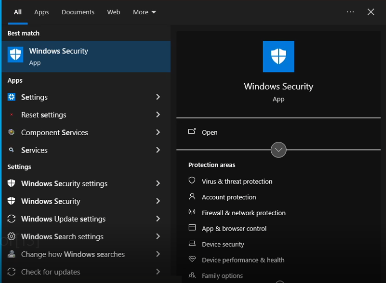Open Device performance & health link
Image resolution: width=386 pixels, height=283 pixels.
(x=243, y=260)
